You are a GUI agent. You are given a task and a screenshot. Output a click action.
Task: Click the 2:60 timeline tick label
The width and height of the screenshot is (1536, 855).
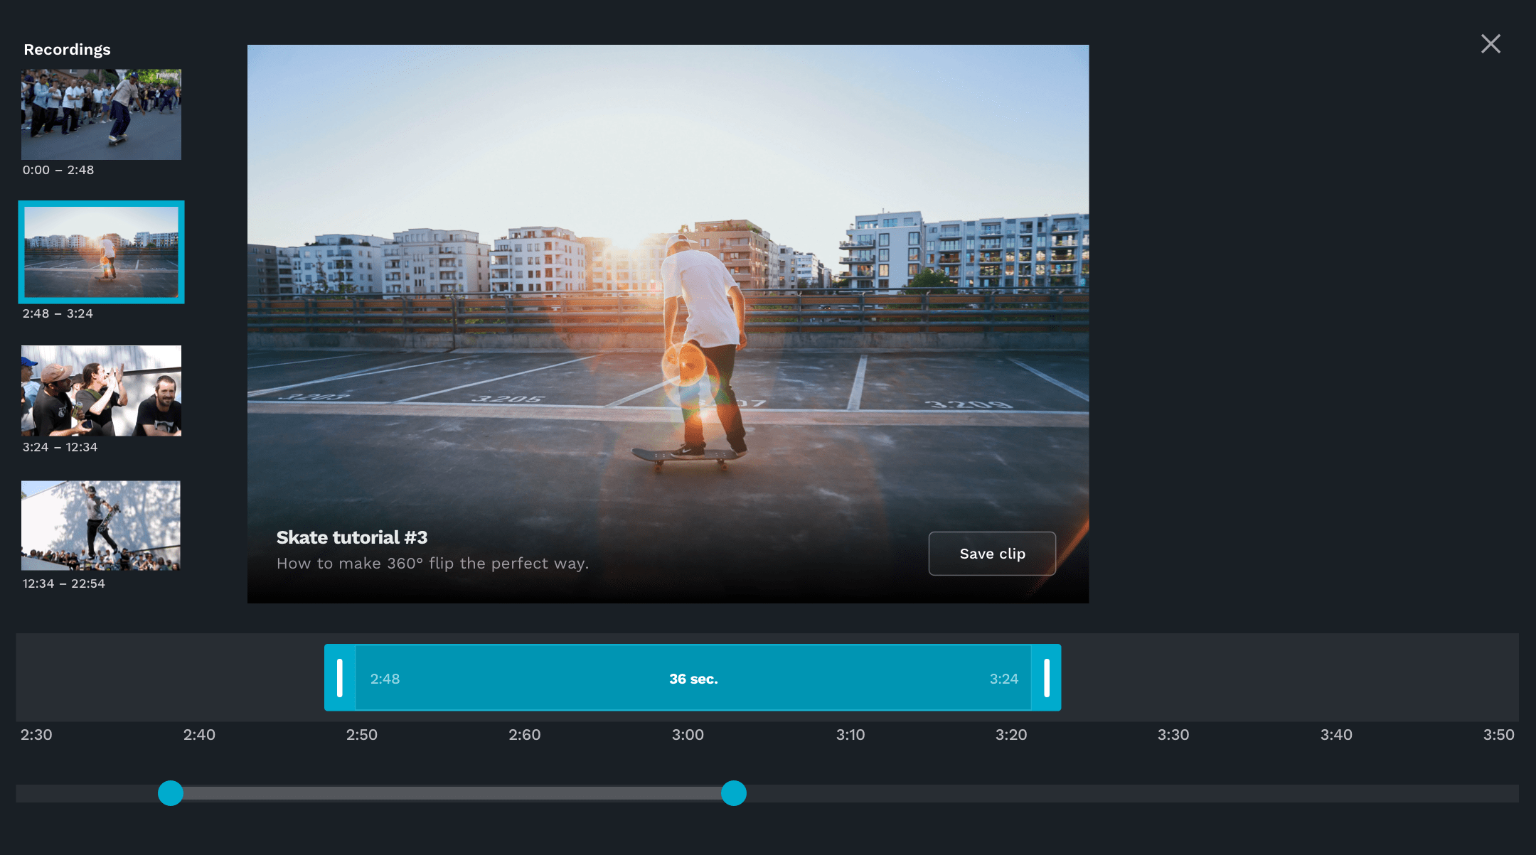click(525, 735)
